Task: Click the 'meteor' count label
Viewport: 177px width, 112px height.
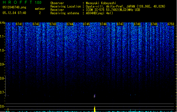Action: 40,9
